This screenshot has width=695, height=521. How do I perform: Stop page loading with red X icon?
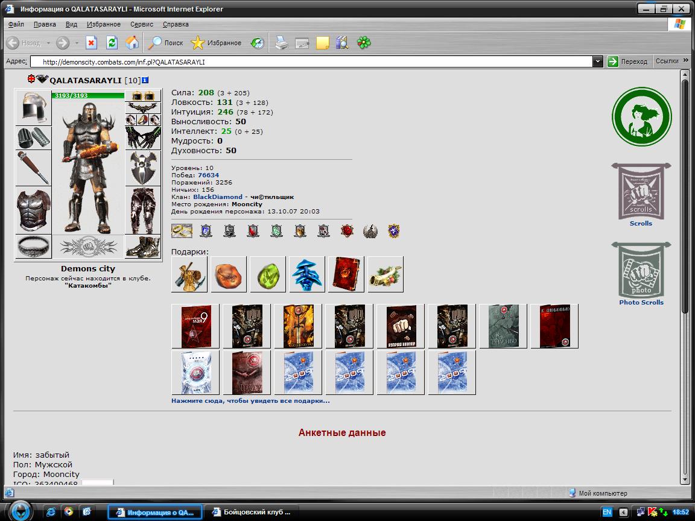tap(91, 43)
